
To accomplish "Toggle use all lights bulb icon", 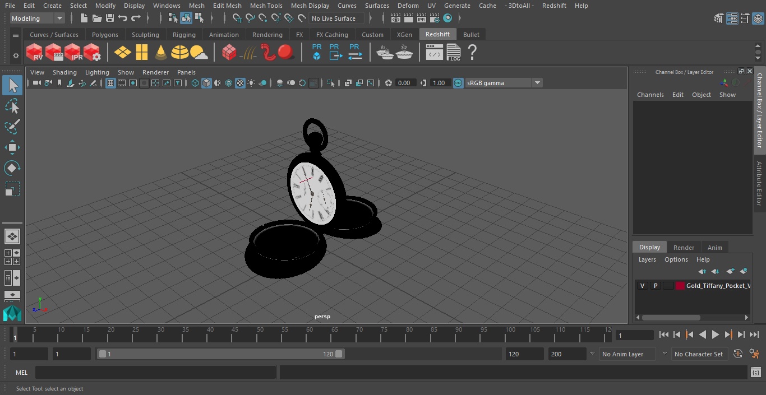I will 251,83.
